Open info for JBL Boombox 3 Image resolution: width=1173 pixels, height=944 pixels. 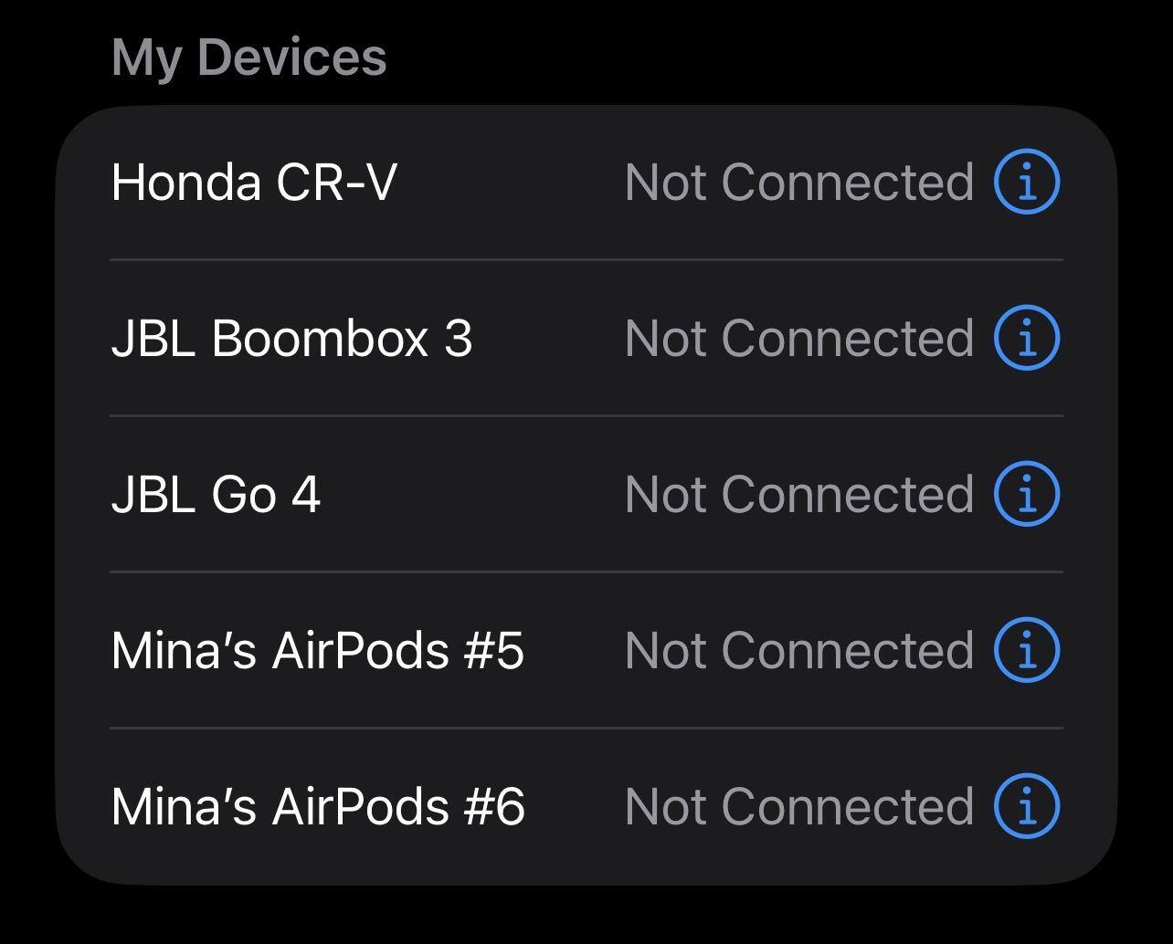pyautogui.click(x=1026, y=338)
